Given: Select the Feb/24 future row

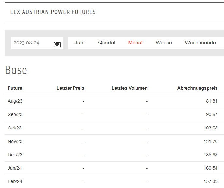Looking at the screenshot, I should coord(114,181).
